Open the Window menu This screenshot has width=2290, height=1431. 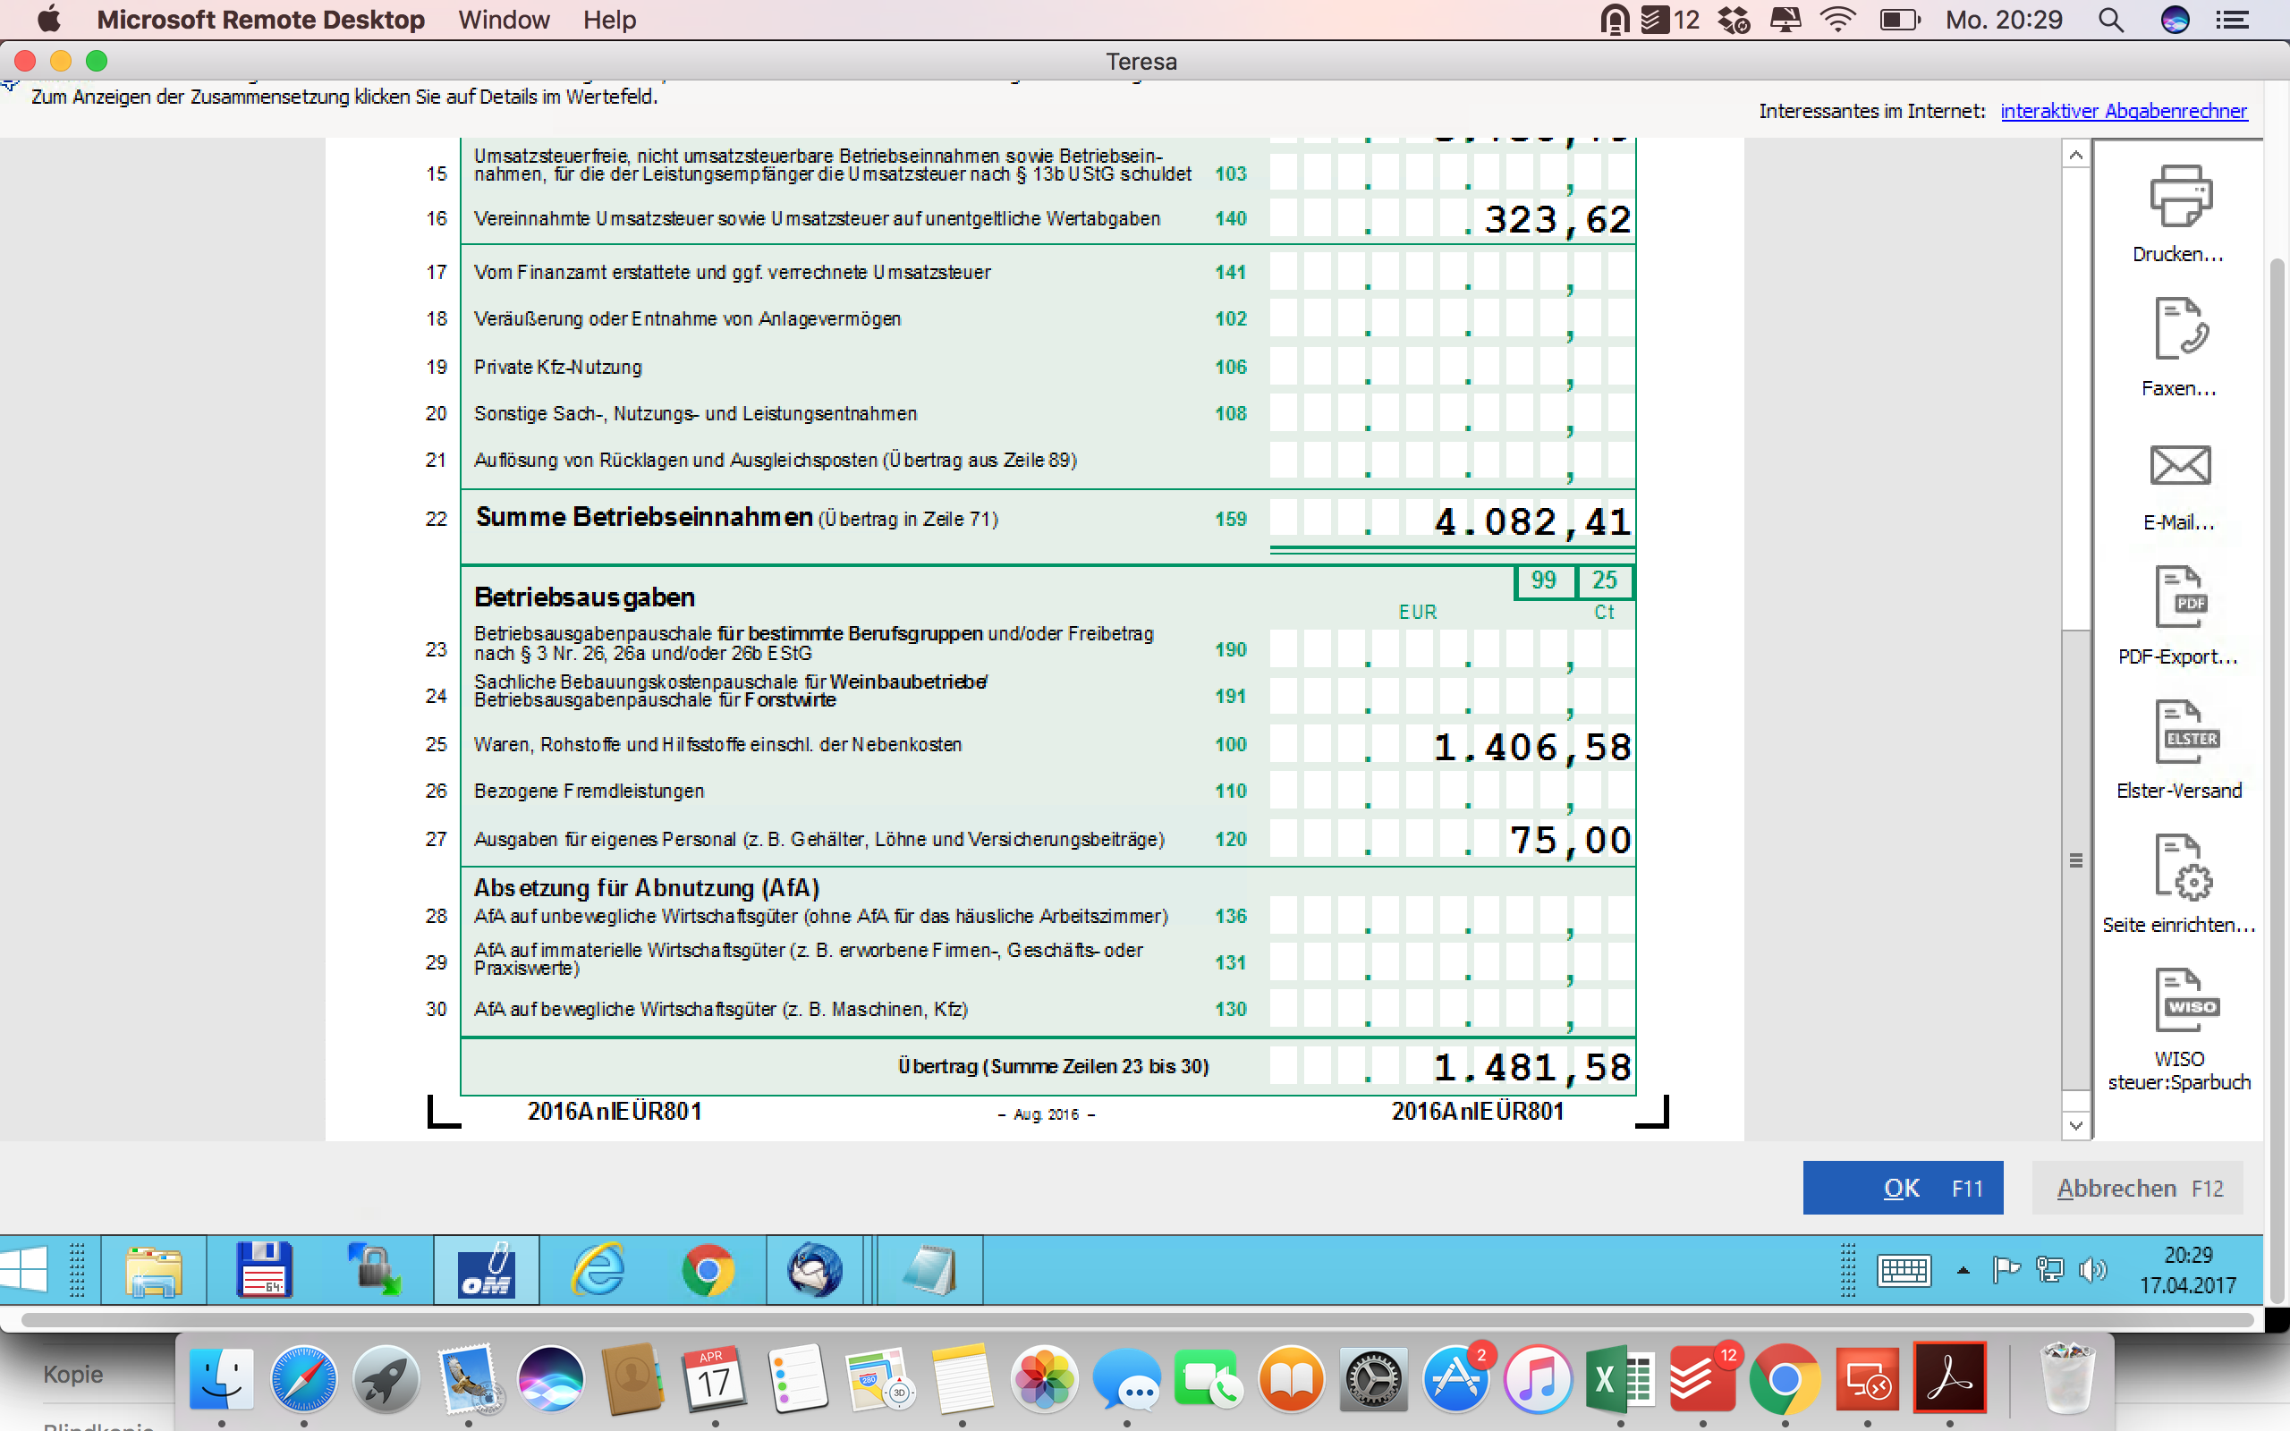coord(504,19)
